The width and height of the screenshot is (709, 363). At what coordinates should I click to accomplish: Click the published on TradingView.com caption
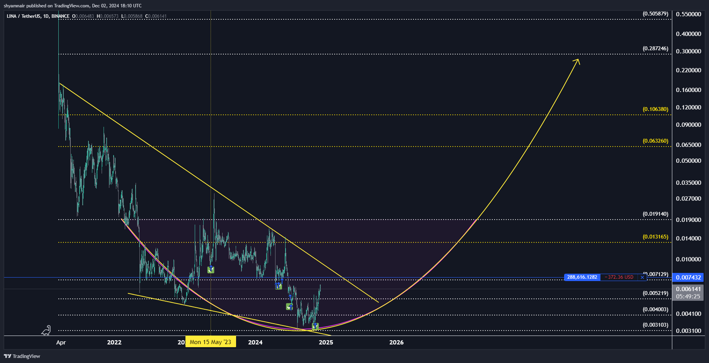pos(73,6)
